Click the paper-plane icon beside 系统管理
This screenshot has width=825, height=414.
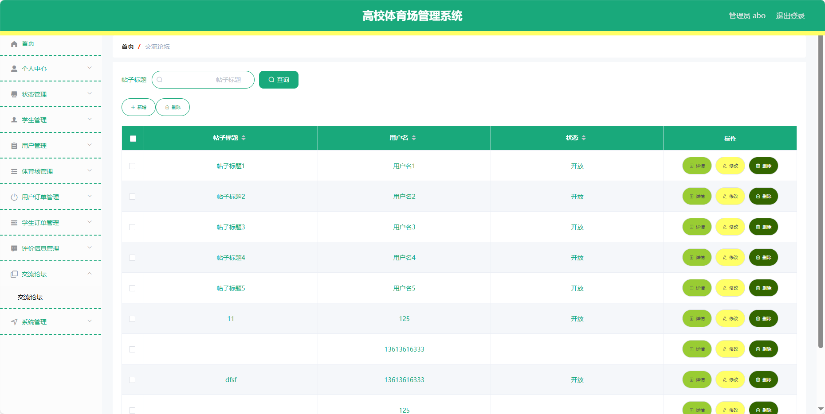(x=14, y=322)
